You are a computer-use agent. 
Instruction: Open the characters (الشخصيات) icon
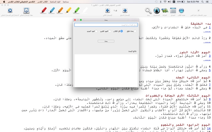tap(157, 10)
